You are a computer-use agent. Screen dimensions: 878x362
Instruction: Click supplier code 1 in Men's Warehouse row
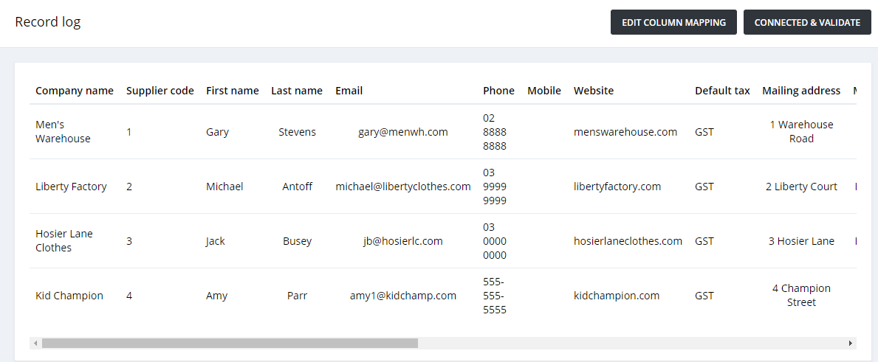129,132
